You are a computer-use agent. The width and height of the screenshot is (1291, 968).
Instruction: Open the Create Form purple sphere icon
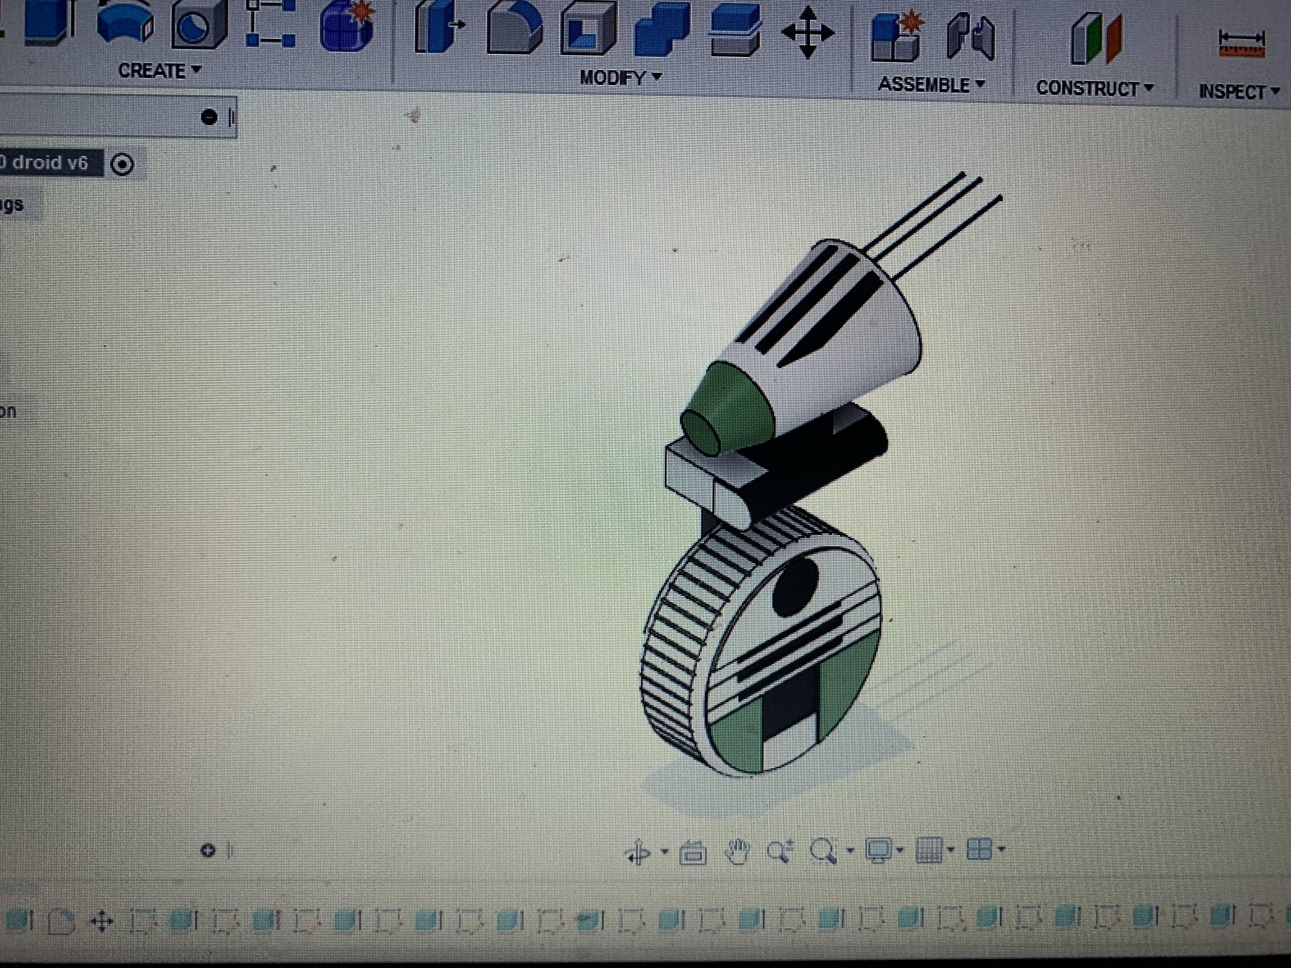click(347, 26)
